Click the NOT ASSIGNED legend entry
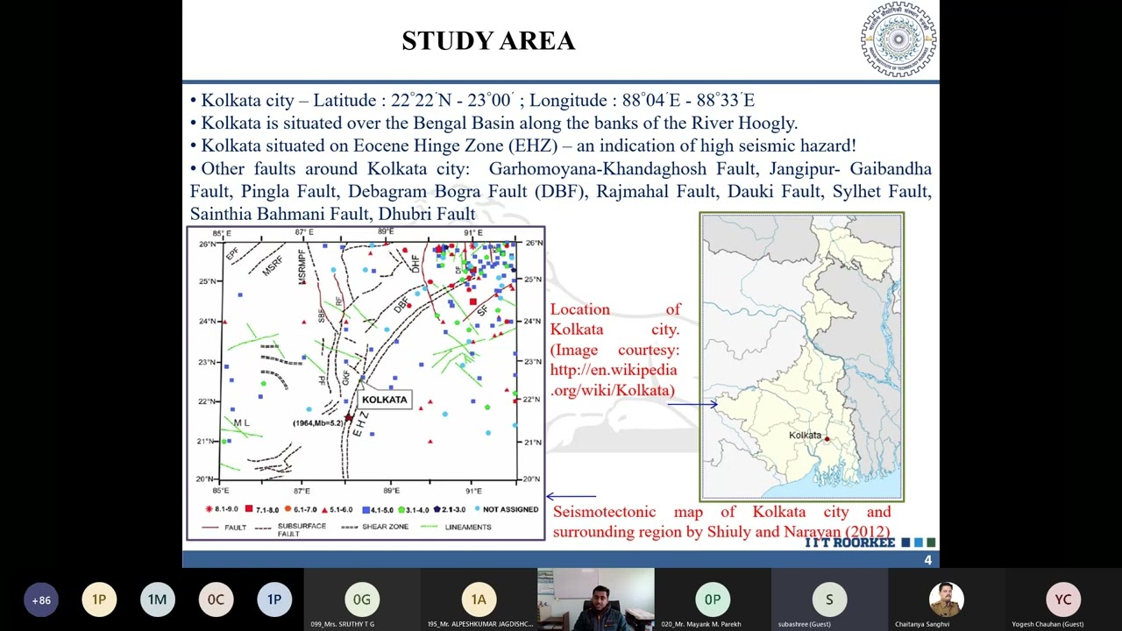The width and height of the screenshot is (1122, 631). 506,509
